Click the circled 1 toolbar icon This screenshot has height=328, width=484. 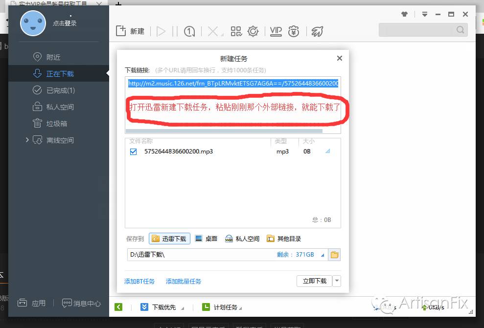[189, 31]
